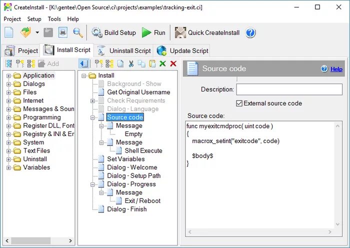Open the Help menu

coord(73,19)
